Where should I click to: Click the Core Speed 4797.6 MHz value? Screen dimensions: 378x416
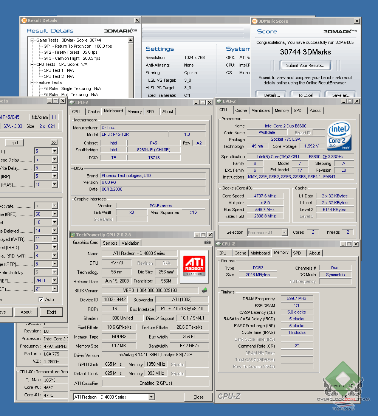pos(265,196)
